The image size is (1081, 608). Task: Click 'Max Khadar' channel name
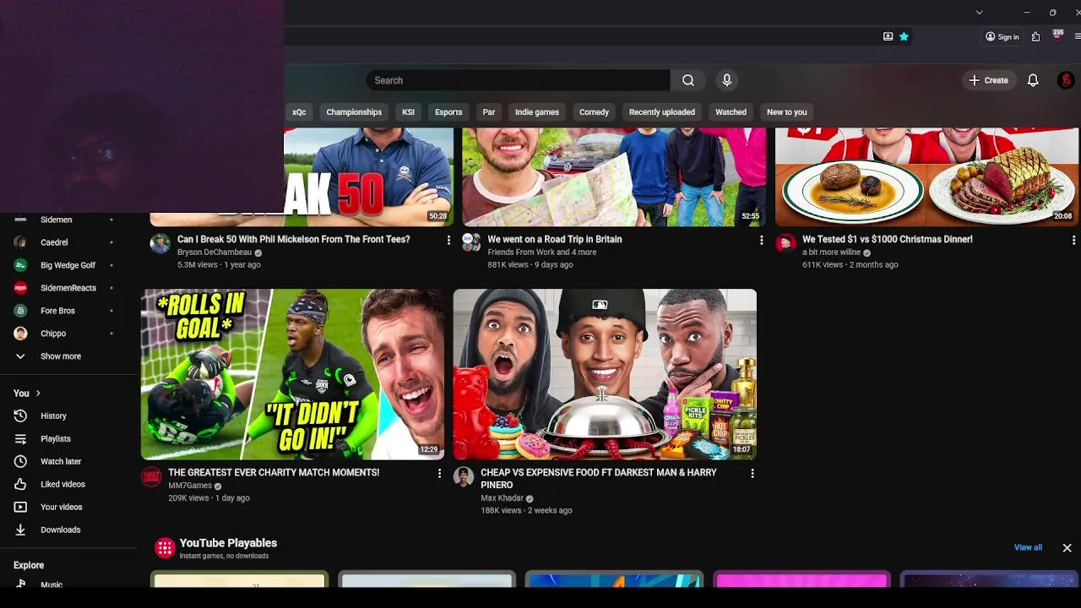[x=502, y=499]
